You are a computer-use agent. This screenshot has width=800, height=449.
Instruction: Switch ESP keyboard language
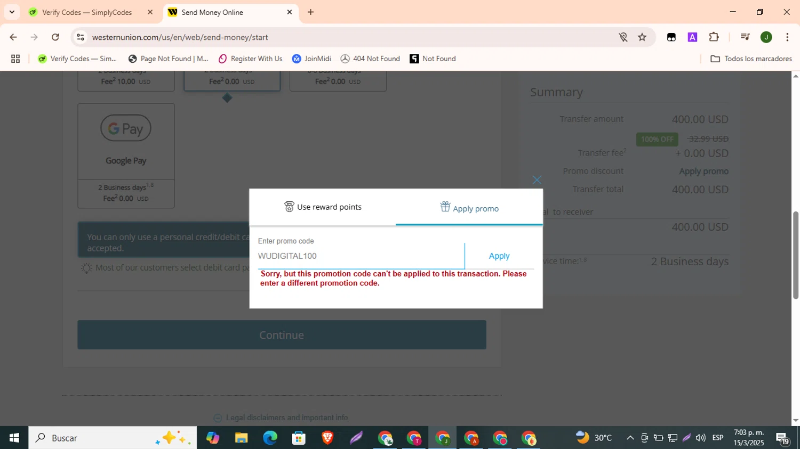(x=718, y=438)
